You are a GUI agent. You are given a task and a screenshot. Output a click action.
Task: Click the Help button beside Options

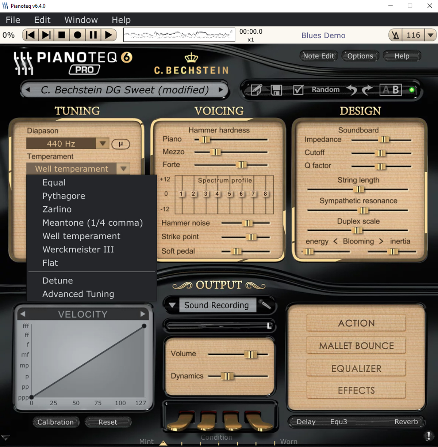(402, 56)
